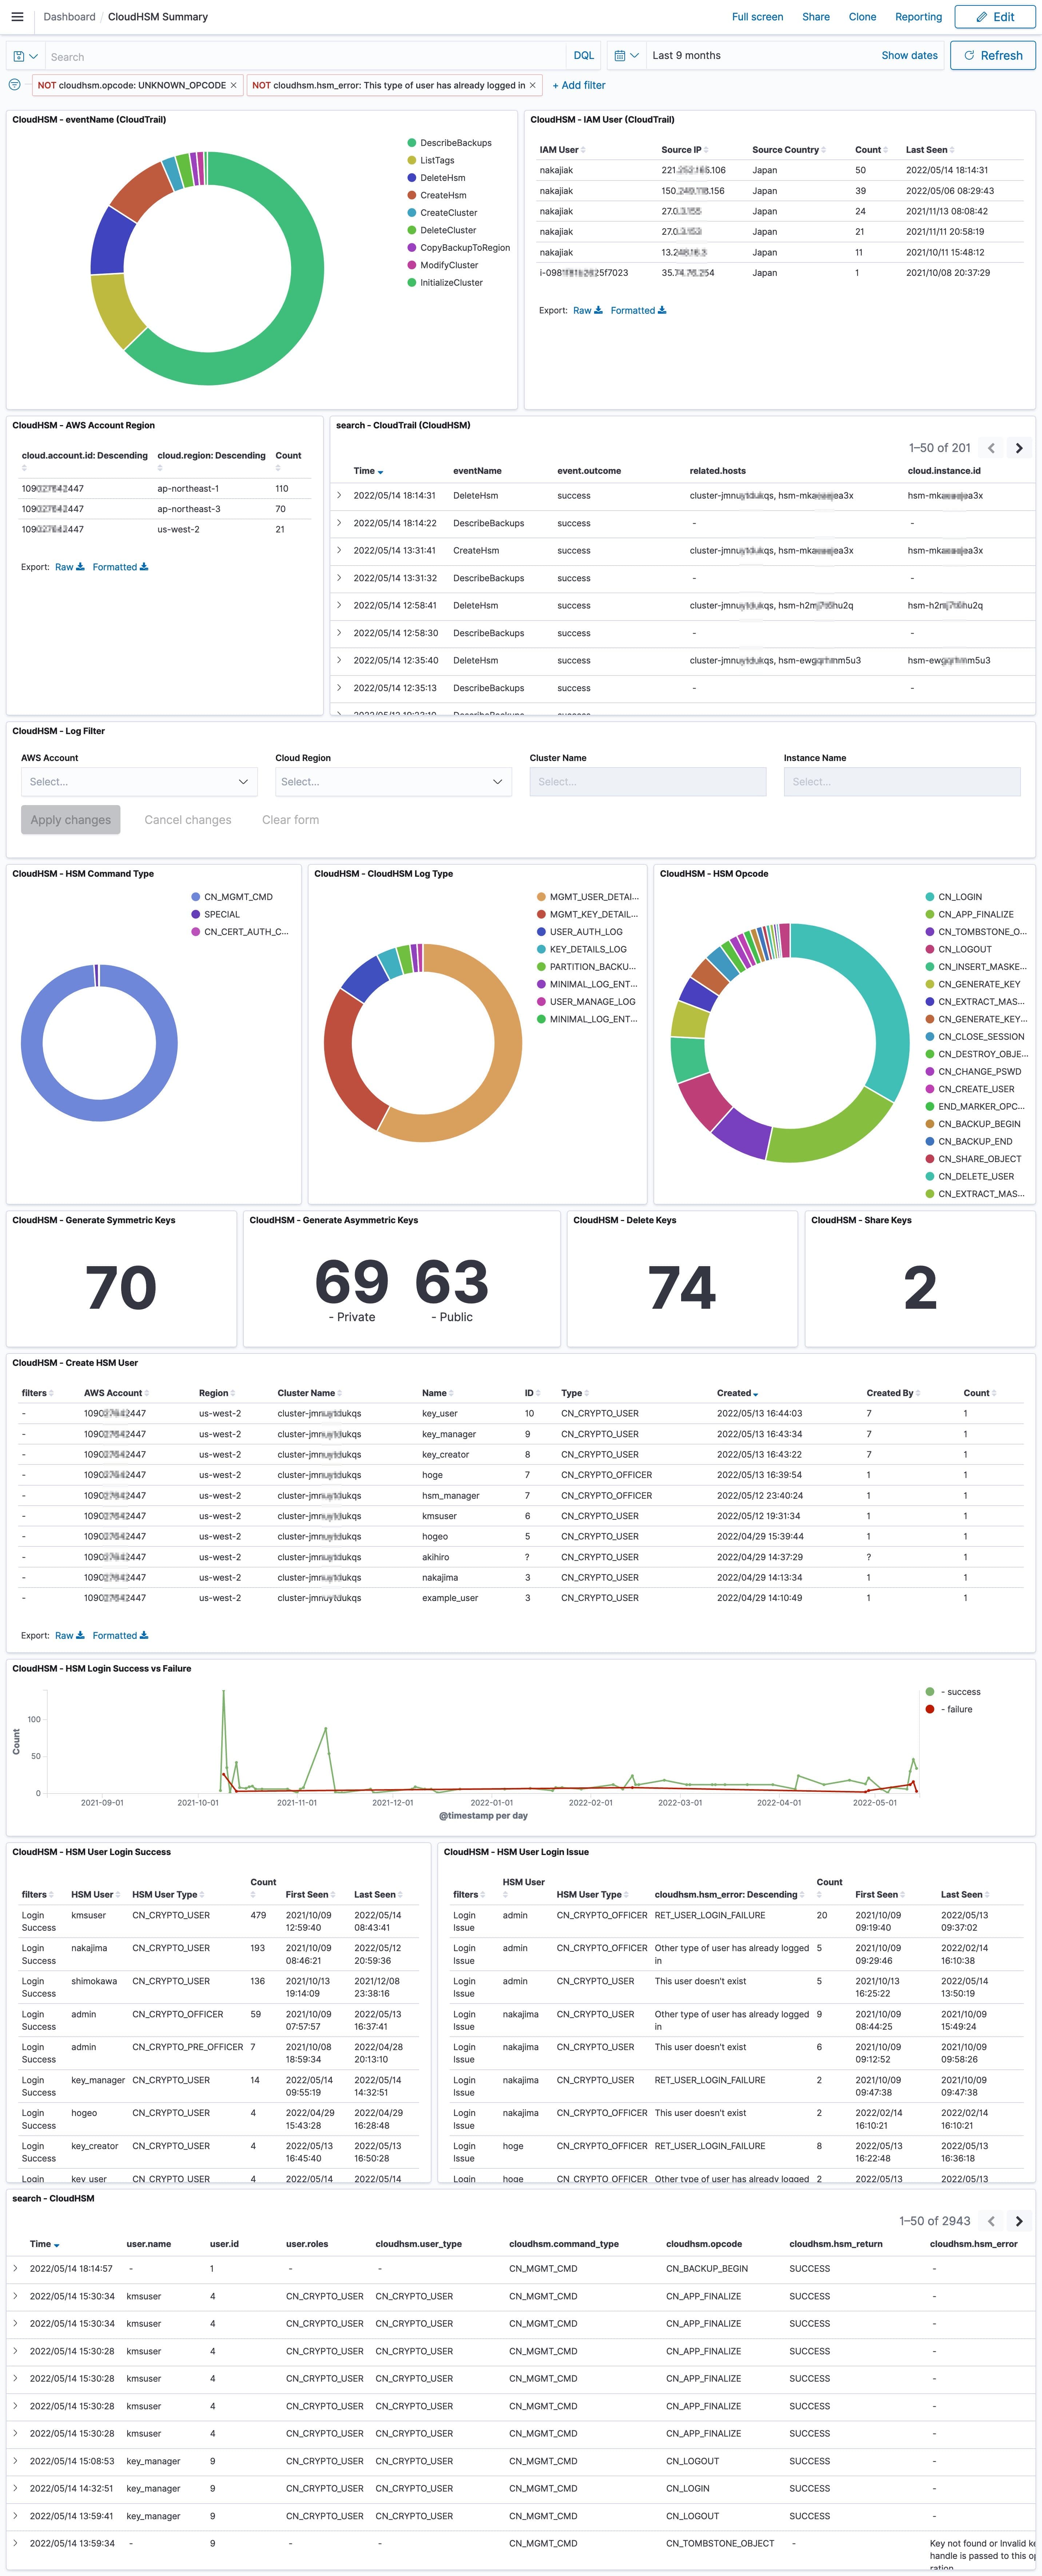Image resolution: width=1042 pixels, height=2576 pixels.
Task: Switch the query language with DQL
Action: click(x=584, y=56)
